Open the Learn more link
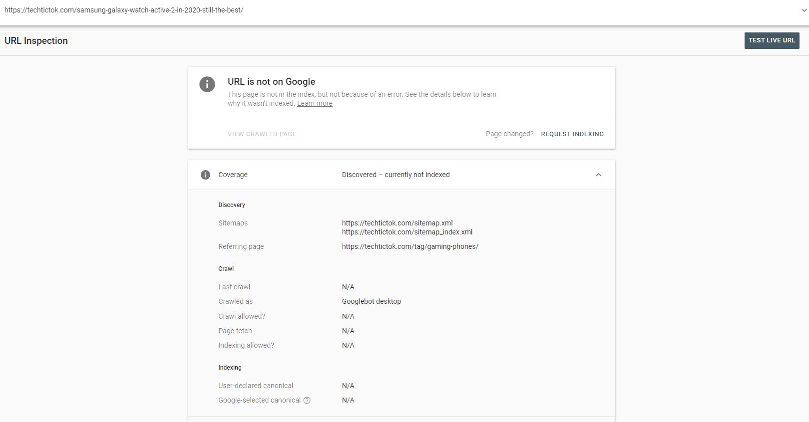The height and width of the screenshot is (422, 809). [x=315, y=103]
